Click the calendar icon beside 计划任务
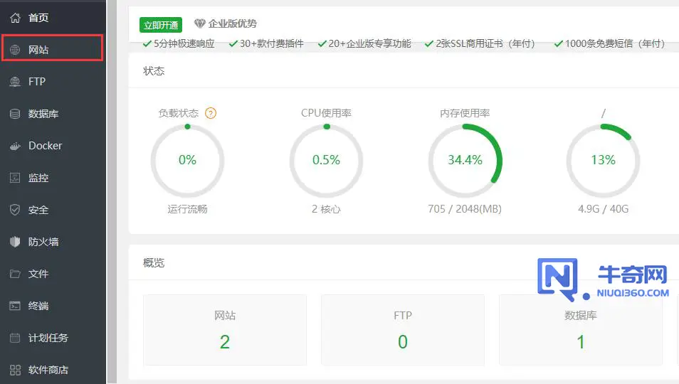Screen dimensions: 679x384 pos(15,338)
